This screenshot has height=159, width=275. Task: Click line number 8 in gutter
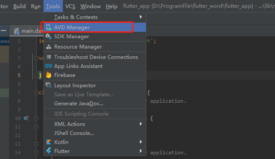pos(19,101)
